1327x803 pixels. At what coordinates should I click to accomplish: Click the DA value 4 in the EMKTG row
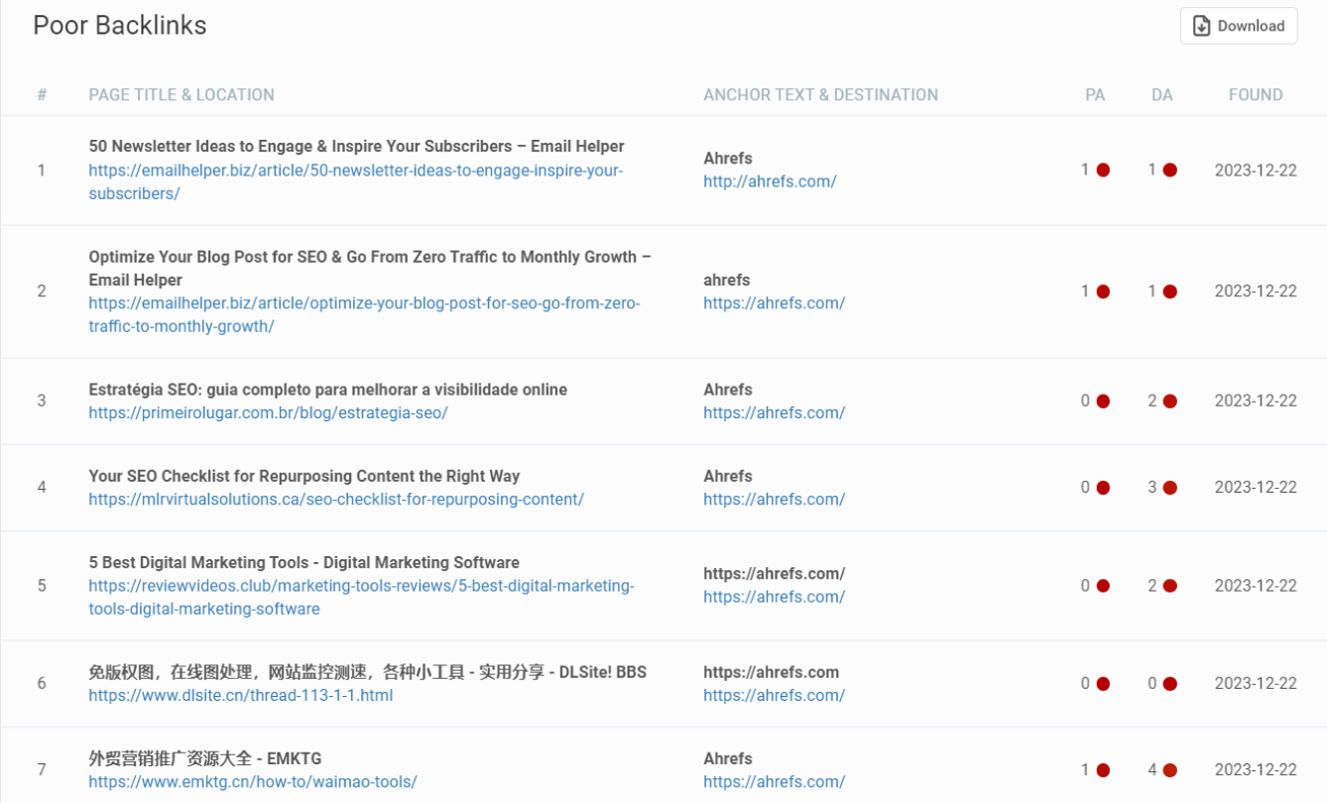[x=1152, y=770]
